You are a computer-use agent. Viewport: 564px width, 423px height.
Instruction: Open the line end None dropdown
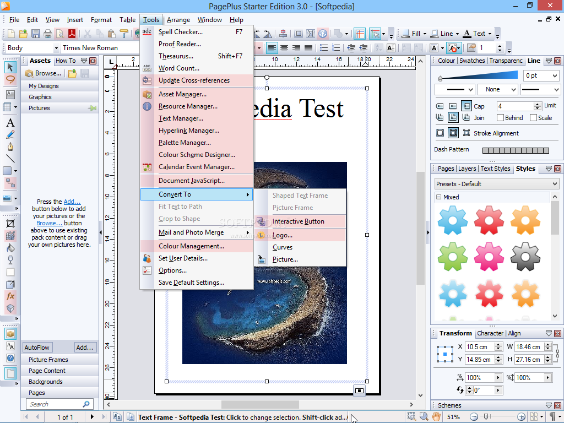pos(513,90)
